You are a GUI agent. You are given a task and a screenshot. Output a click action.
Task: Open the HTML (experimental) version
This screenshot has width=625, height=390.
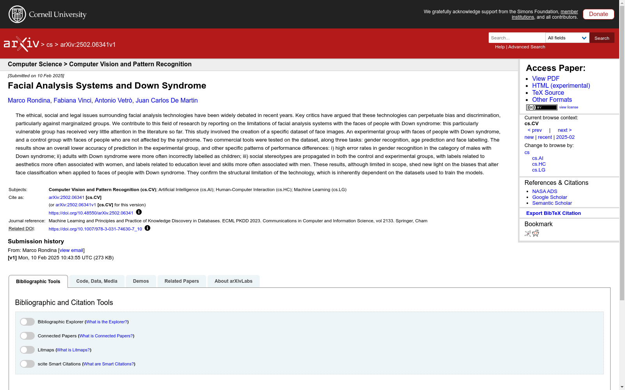point(561,86)
